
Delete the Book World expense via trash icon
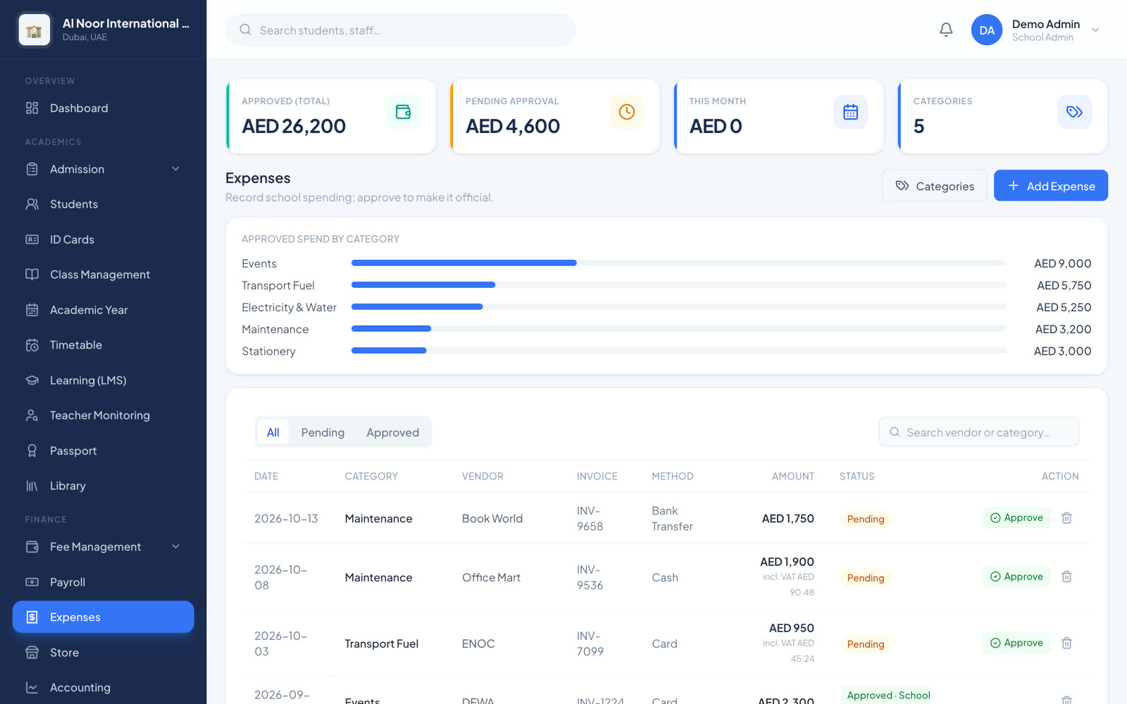1066,518
